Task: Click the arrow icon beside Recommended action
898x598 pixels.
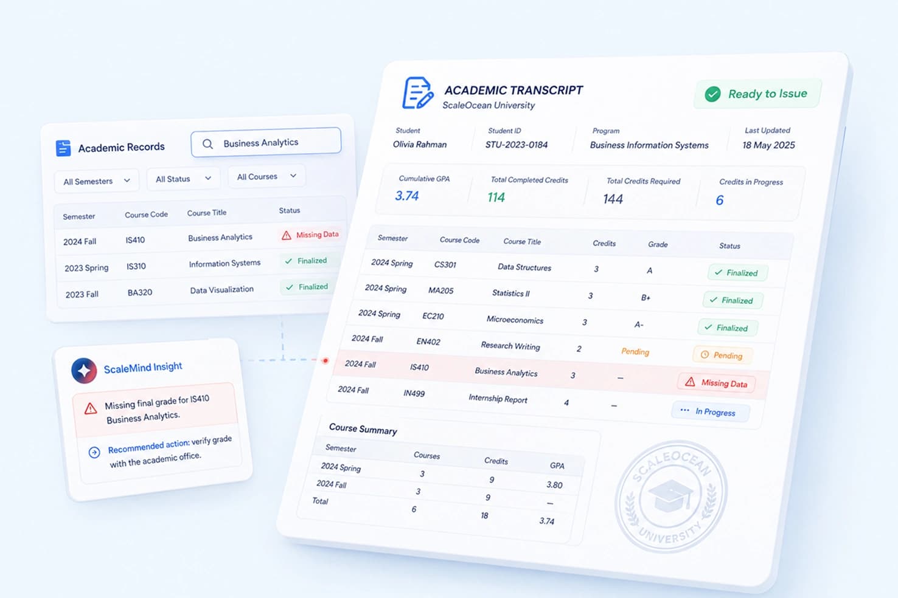Action: click(x=94, y=452)
